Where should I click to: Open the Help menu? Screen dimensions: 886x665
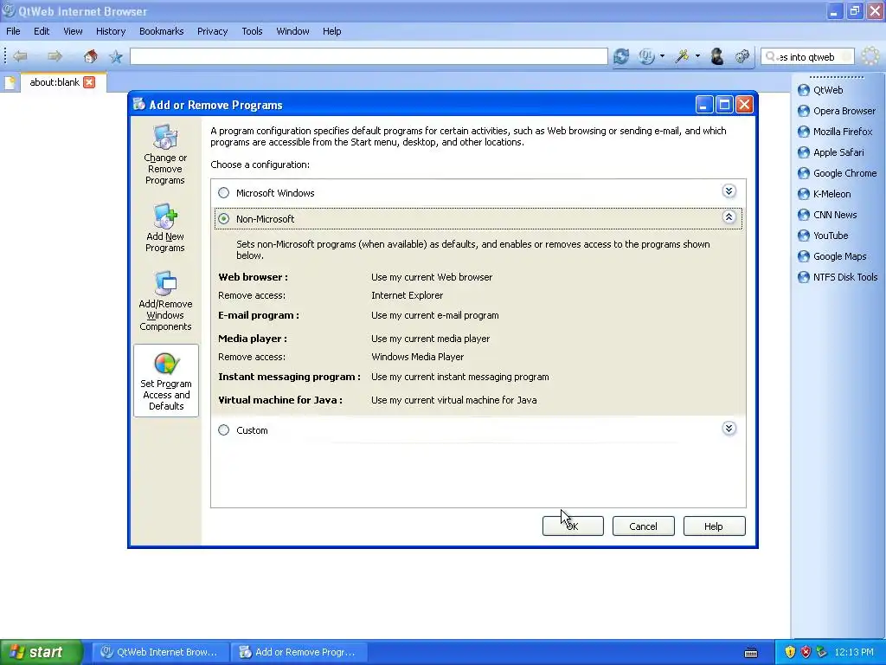pos(331,31)
